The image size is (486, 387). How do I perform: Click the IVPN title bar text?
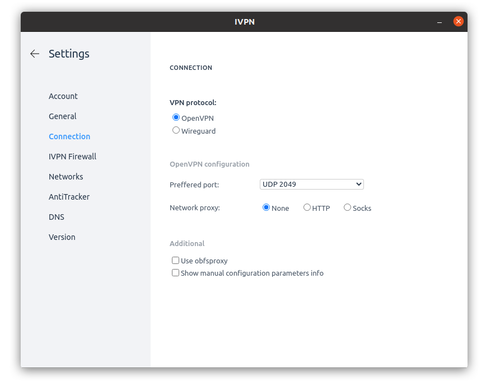(245, 22)
